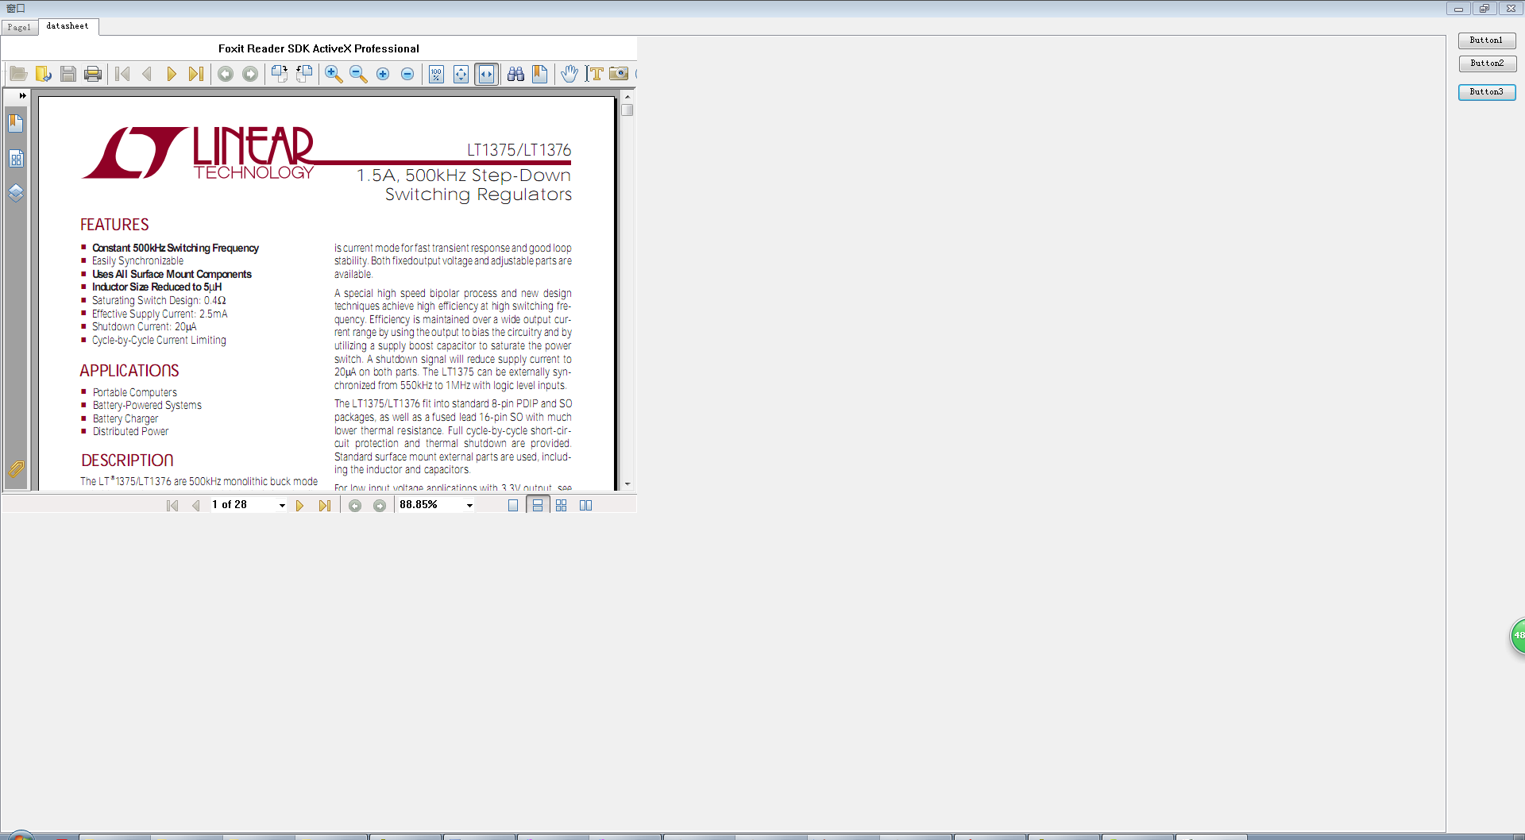Click the LT1375/LT1376 title text
Screen dimensions: 1525x840
tap(519, 150)
